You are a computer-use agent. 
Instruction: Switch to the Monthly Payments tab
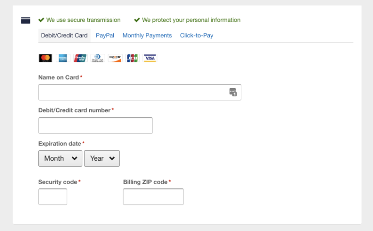(147, 35)
